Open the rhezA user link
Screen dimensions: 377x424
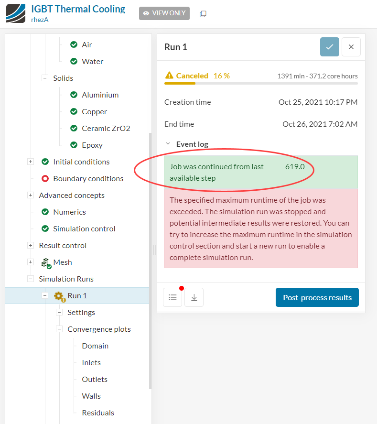[40, 20]
